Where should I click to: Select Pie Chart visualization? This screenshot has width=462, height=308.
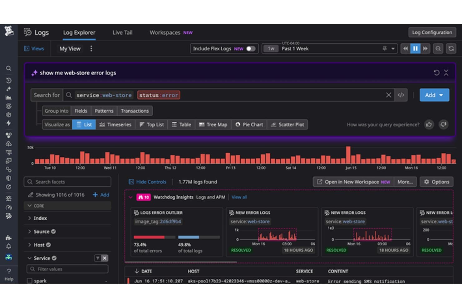coord(249,125)
